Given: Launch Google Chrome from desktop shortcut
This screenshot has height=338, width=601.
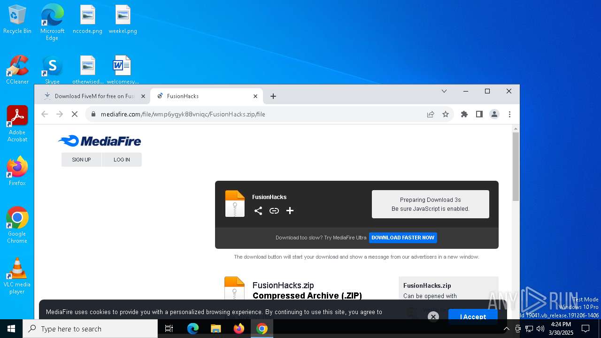Looking at the screenshot, I should pyautogui.click(x=17, y=225).
